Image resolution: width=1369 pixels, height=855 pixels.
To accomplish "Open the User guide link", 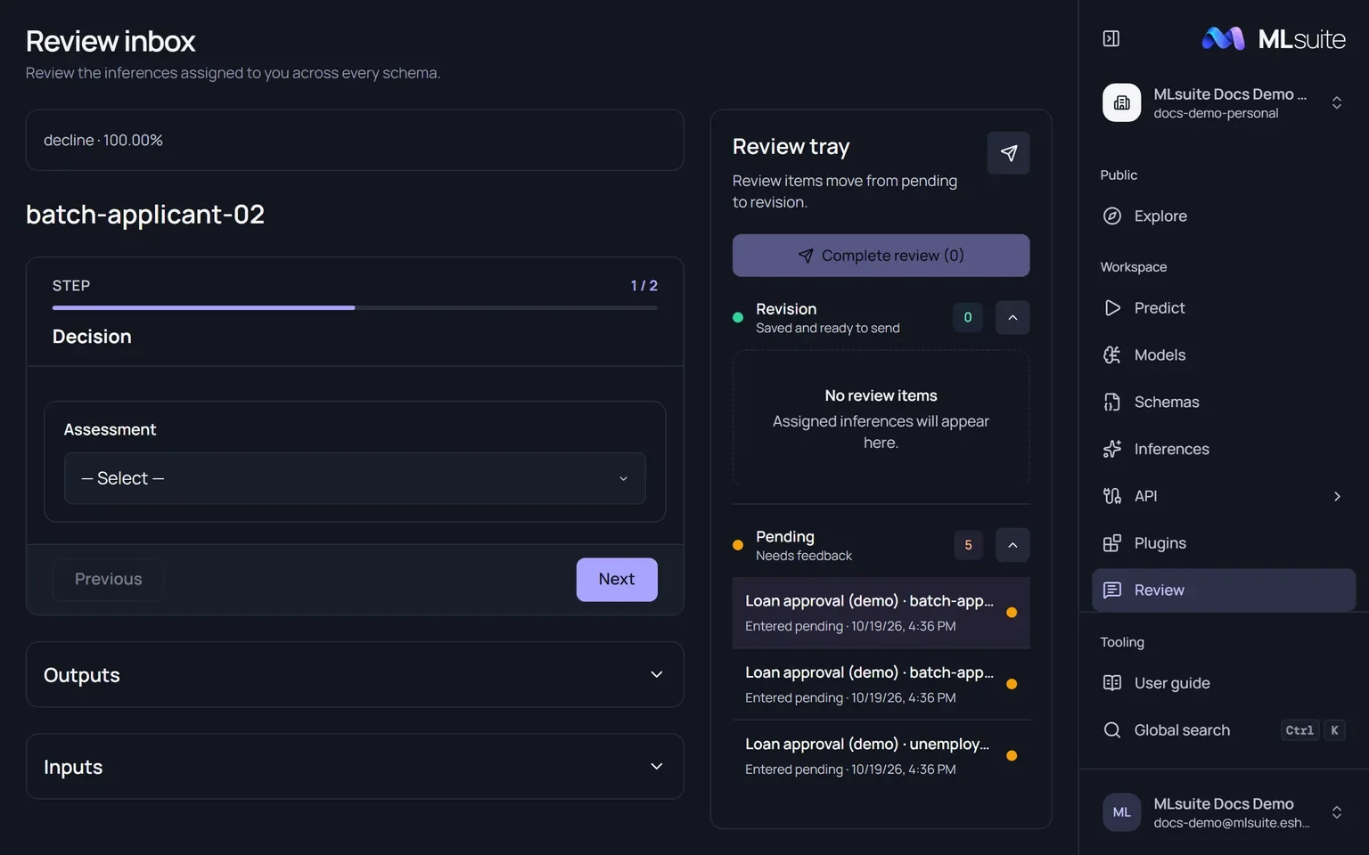I will pyautogui.click(x=1224, y=683).
